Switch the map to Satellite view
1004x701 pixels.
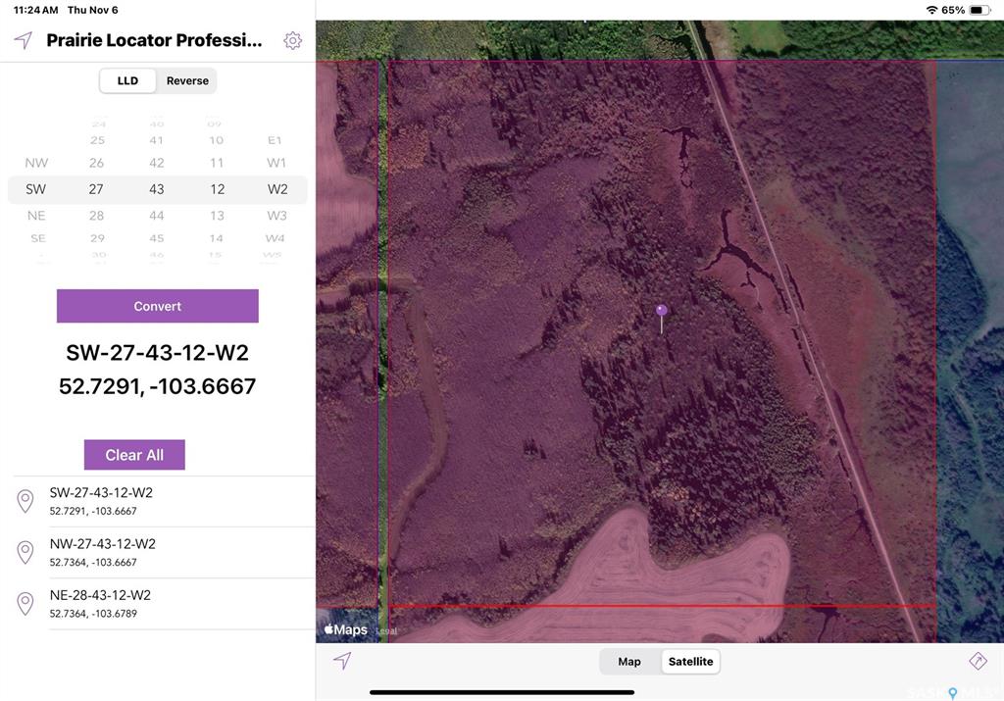pyautogui.click(x=690, y=662)
